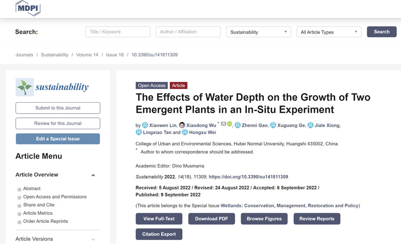The image size is (401, 244).
Task: Expand the Article Versions section
Action: coord(93,239)
